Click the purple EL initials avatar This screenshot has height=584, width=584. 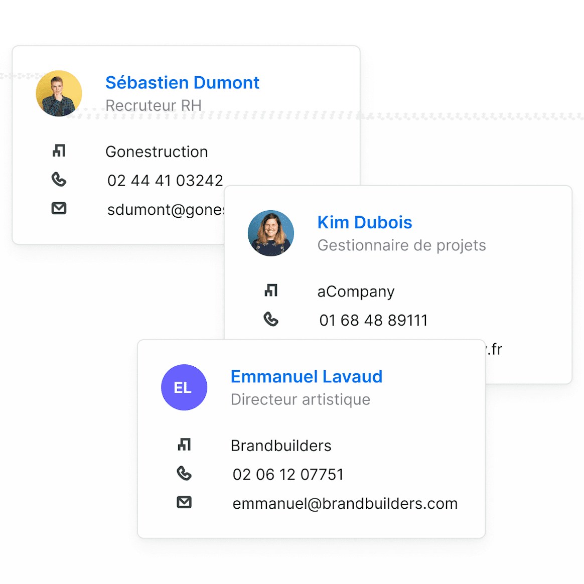click(x=184, y=387)
